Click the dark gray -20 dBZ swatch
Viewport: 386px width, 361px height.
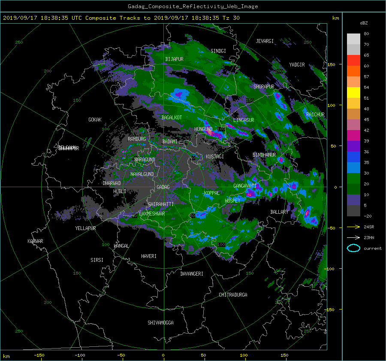tap(353, 211)
